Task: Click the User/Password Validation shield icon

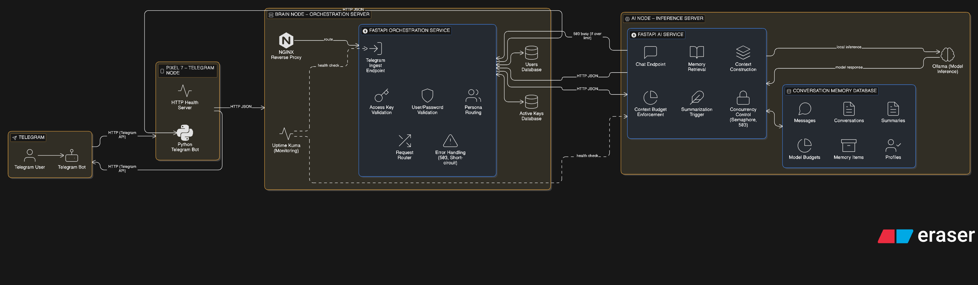Action: (x=427, y=96)
